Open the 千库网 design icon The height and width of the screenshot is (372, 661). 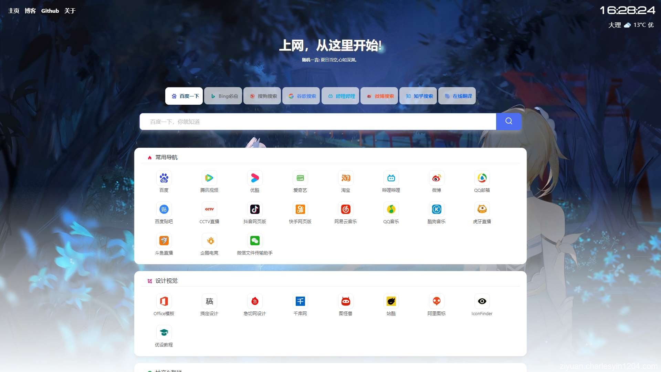click(300, 301)
